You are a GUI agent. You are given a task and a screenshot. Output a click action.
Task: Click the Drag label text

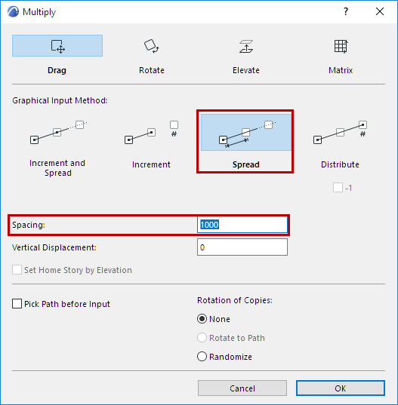(57, 70)
